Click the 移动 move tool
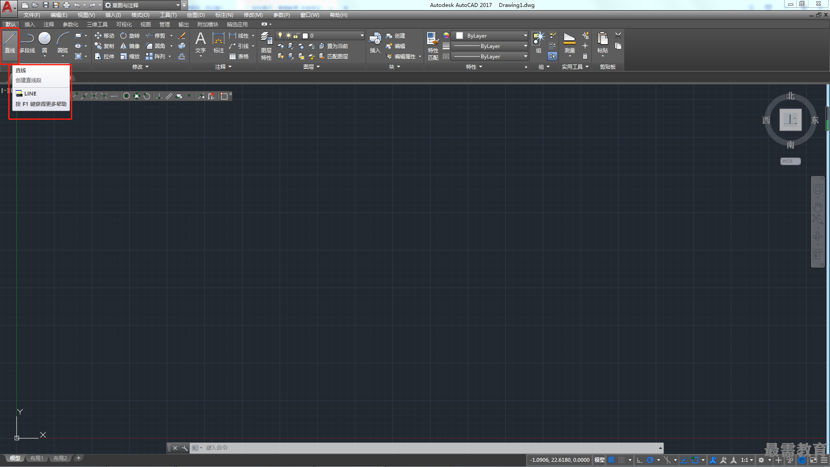Screen dimensions: 830x467 point(104,36)
